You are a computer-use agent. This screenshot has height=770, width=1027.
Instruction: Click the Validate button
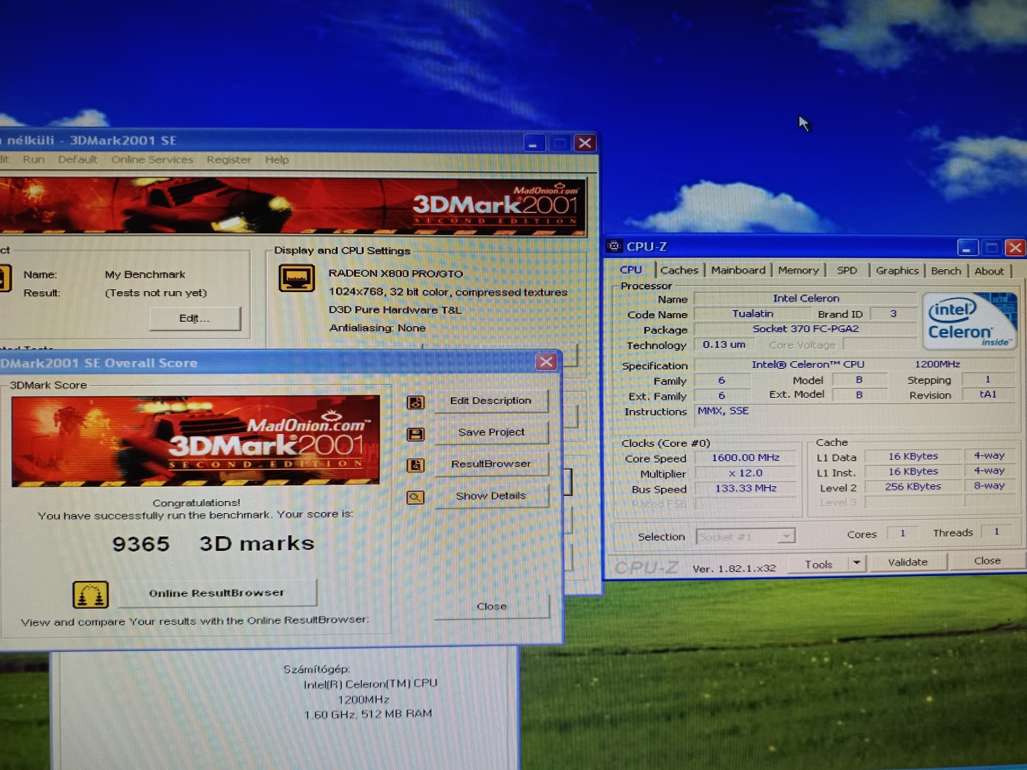907,562
